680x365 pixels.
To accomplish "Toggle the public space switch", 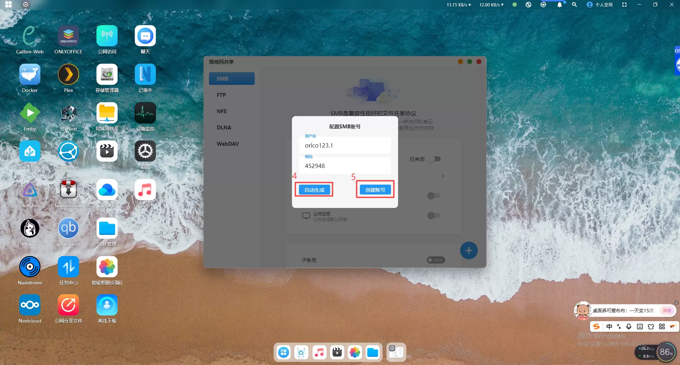I will tap(433, 215).
